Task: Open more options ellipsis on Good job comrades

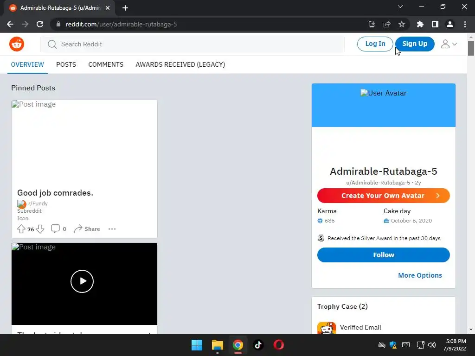Action: 112,229
